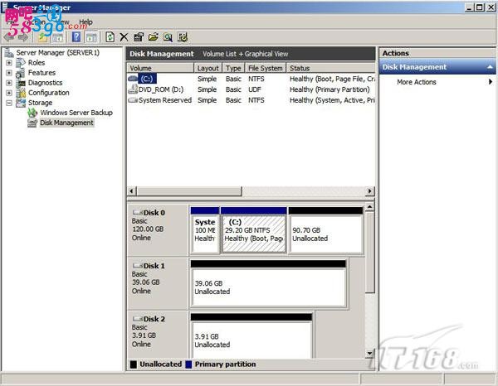Screen dimensions: 498x386
Task: Click the Up one level folder icon
Action: 43,37
